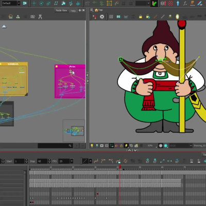This screenshot has height=206, width=206.
Task: Switch to the Help tab
Action: pyautogui.click(x=73, y=11)
